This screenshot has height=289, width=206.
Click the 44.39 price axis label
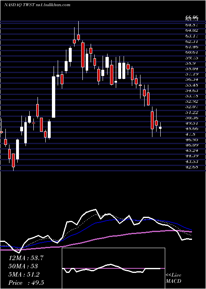pos(192,156)
